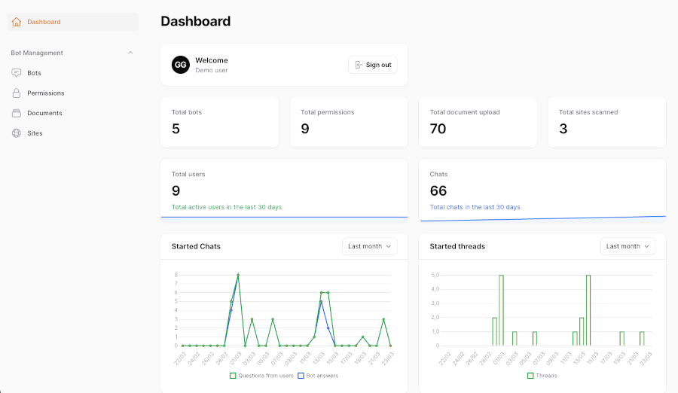Open Started threads period dropdown
Screen dimensions: 678x393
coord(628,246)
